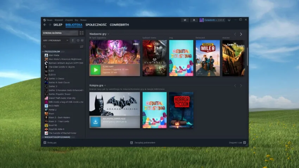Open the Gry menu
Viewport: 299px width, 168px height.
(x=76, y=20)
